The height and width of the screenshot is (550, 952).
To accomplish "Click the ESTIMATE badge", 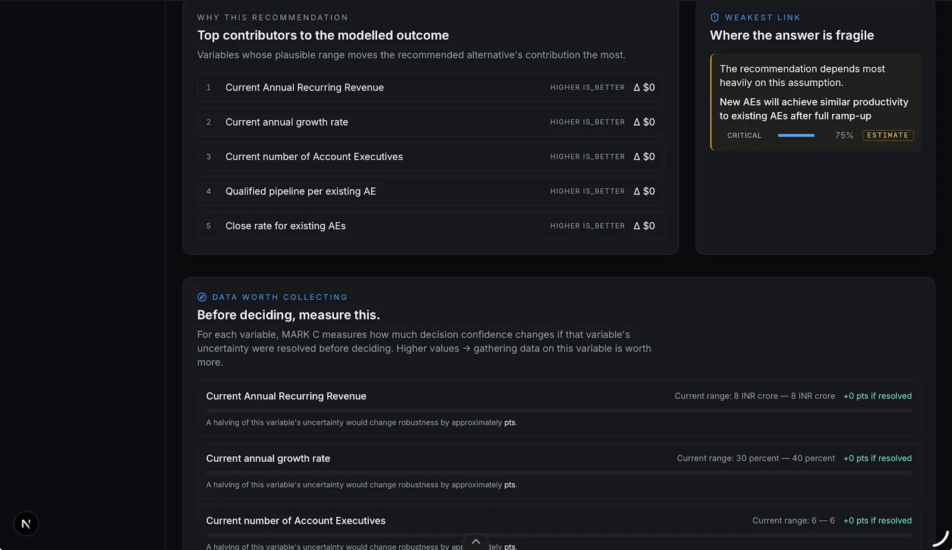I will [888, 136].
